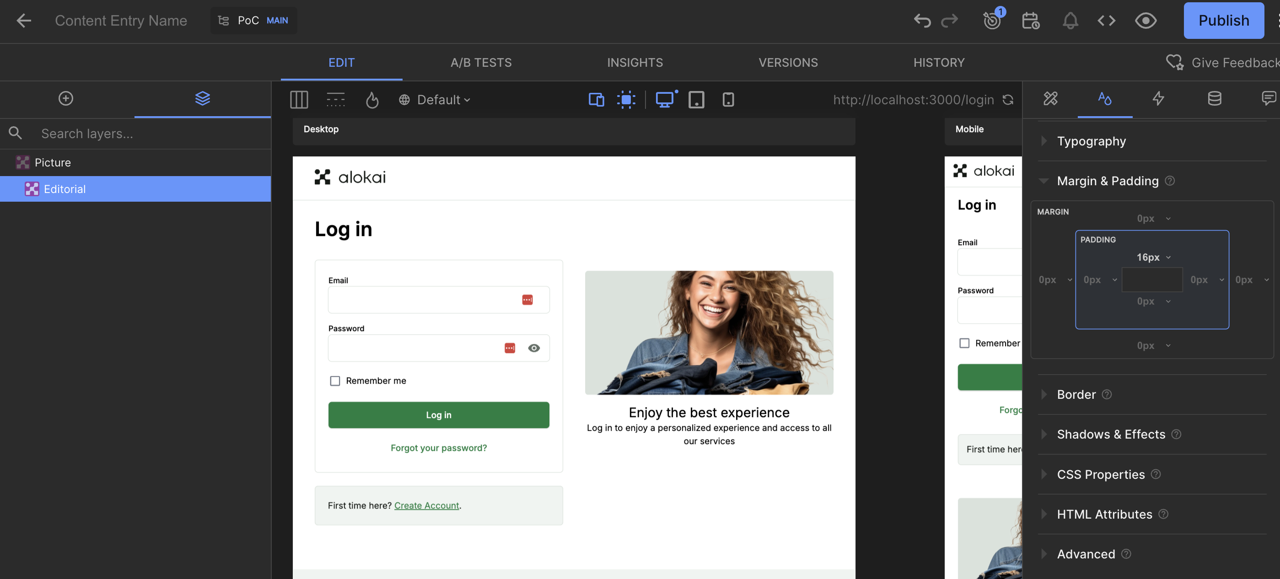Check the Remember me checkbox on Desktop
Image resolution: width=1280 pixels, height=579 pixels.
point(335,381)
